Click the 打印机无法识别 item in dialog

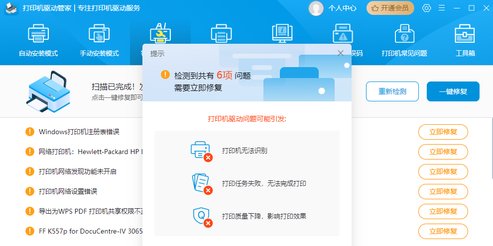click(245, 151)
